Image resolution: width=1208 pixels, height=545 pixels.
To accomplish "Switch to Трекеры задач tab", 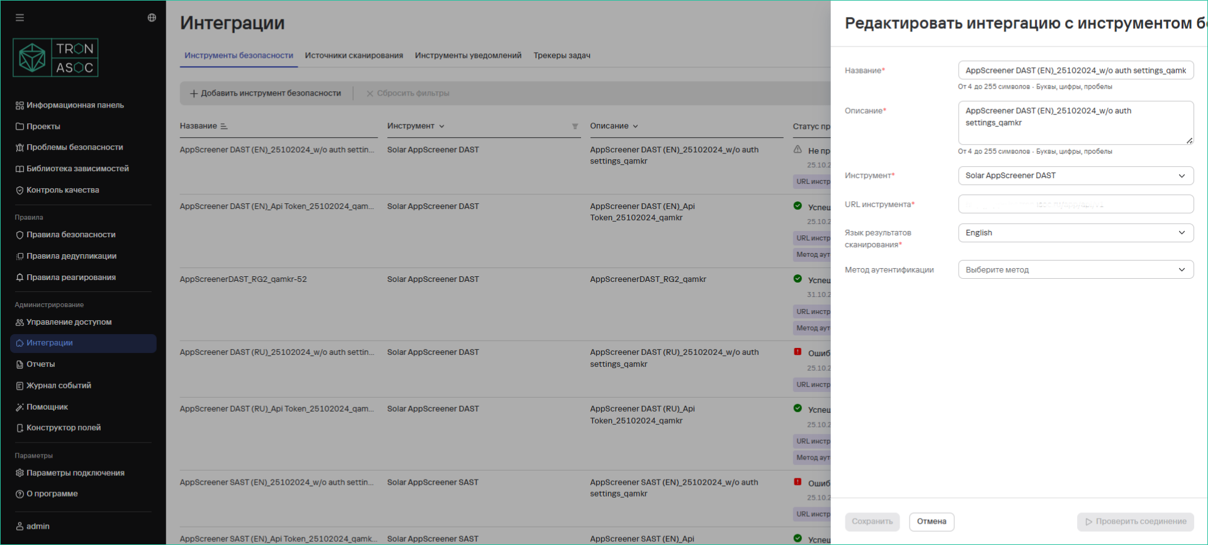I will [x=562, y=55].
